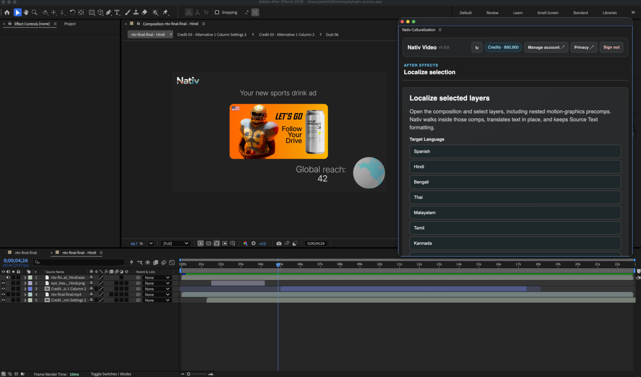Viewport: 641px width, 377px height.
Task: Switch to the Project panel tab
Action: [70, 24]
